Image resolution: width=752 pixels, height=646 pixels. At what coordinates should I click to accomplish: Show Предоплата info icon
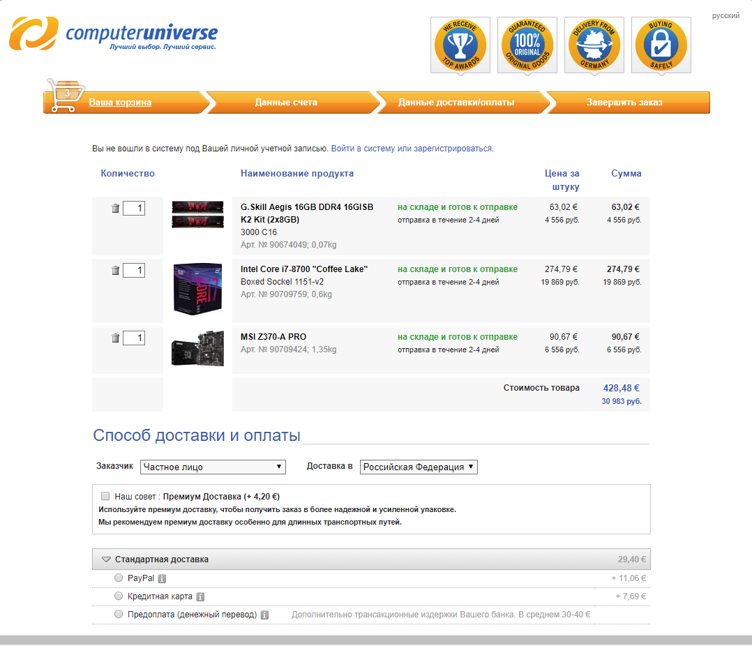(264, 615)
